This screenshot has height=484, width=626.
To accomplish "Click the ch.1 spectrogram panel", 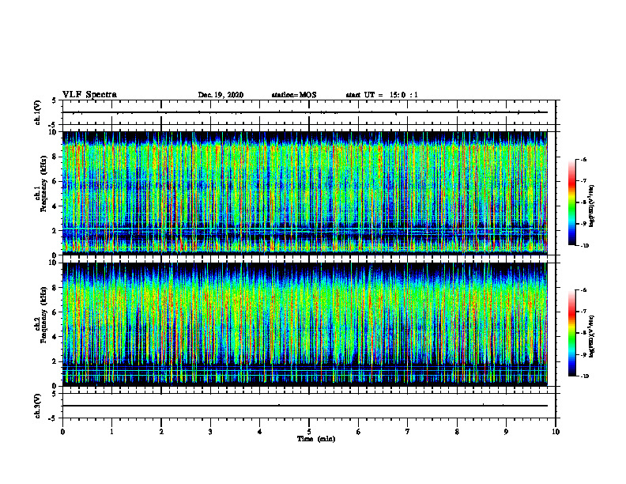I will point(305,193).
